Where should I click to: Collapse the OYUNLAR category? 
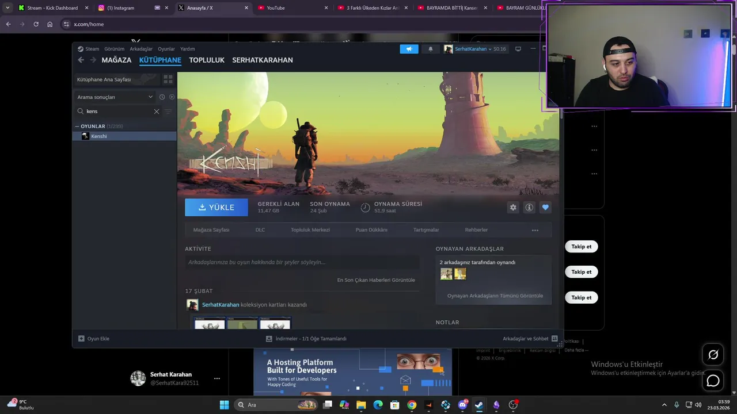pos(77,126)
